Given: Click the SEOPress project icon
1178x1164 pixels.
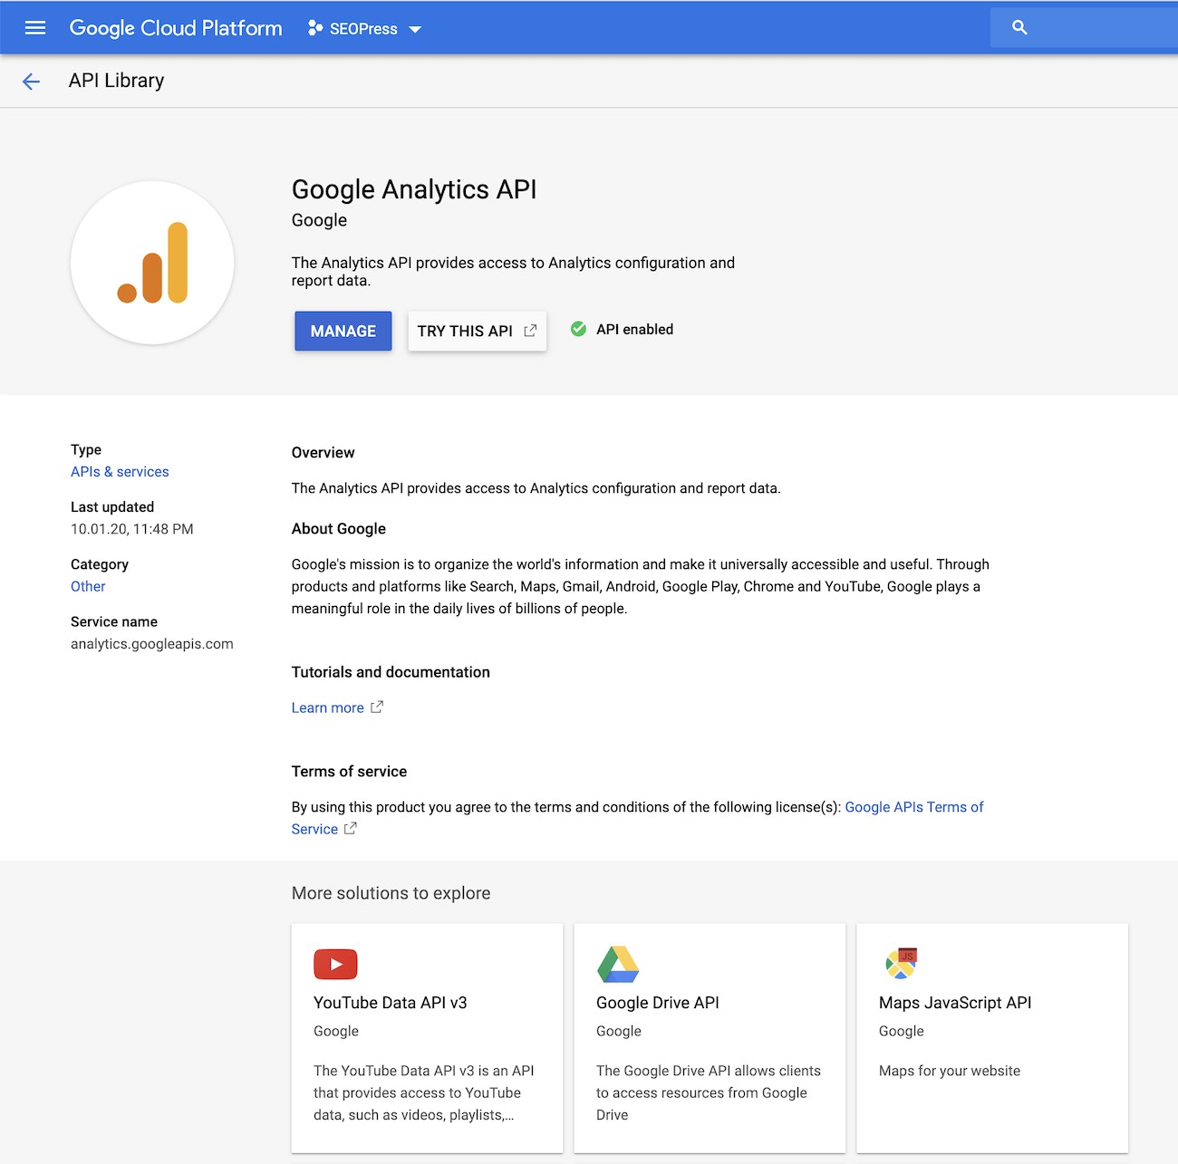Looking at the screenshot, I should (x=315, y=28).
